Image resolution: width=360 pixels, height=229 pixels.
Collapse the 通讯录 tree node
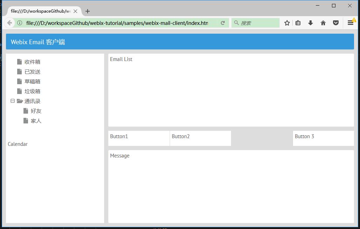pyautogui.click(x=13, y=101)
